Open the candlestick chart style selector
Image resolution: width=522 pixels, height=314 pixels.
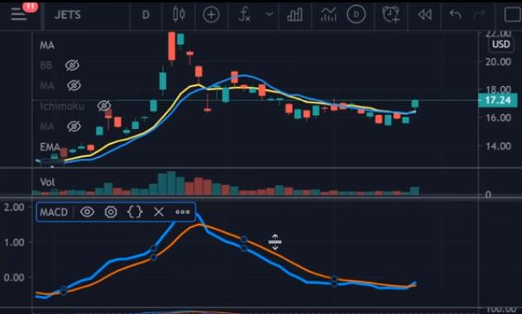[x=179, y=15]
